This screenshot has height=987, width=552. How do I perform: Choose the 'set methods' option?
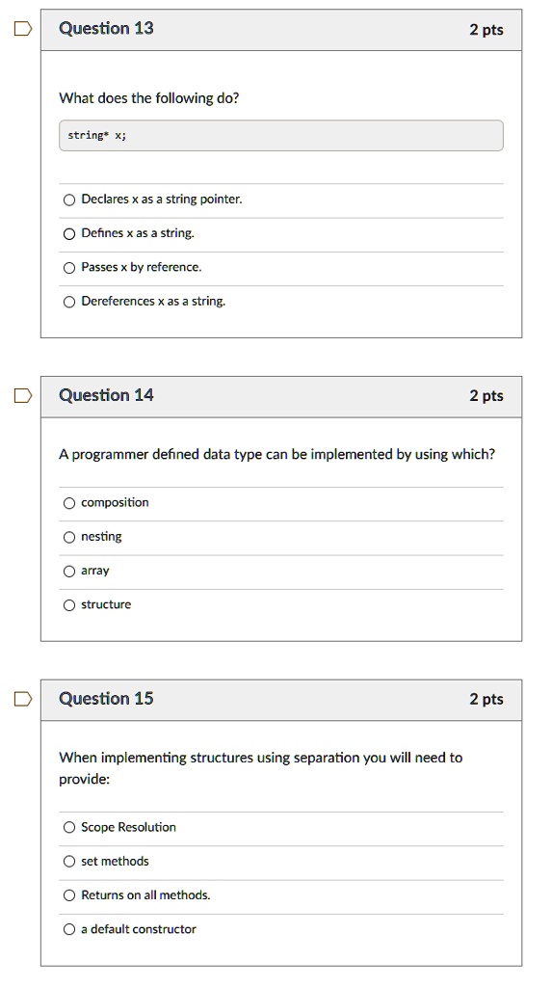click(69, 862)
